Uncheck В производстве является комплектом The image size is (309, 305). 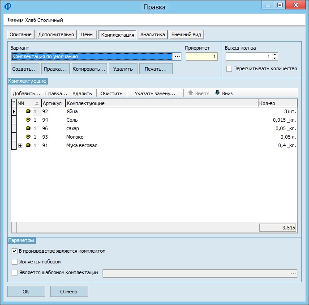coord(14,251)
